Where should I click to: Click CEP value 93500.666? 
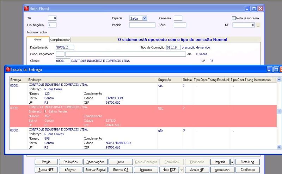pos(113,147)
